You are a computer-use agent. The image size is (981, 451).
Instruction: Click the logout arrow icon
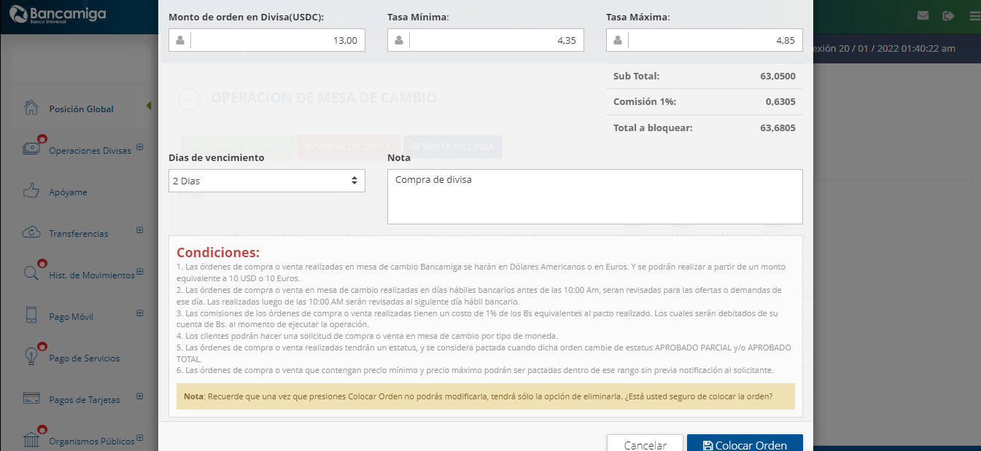pyautogui.click(x=948, y=16)
